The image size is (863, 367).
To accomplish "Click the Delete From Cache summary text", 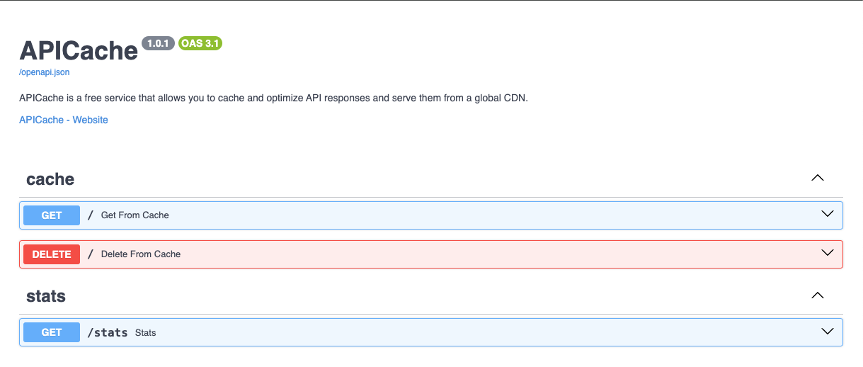I will pyautogui.click(x=141, y=254).
